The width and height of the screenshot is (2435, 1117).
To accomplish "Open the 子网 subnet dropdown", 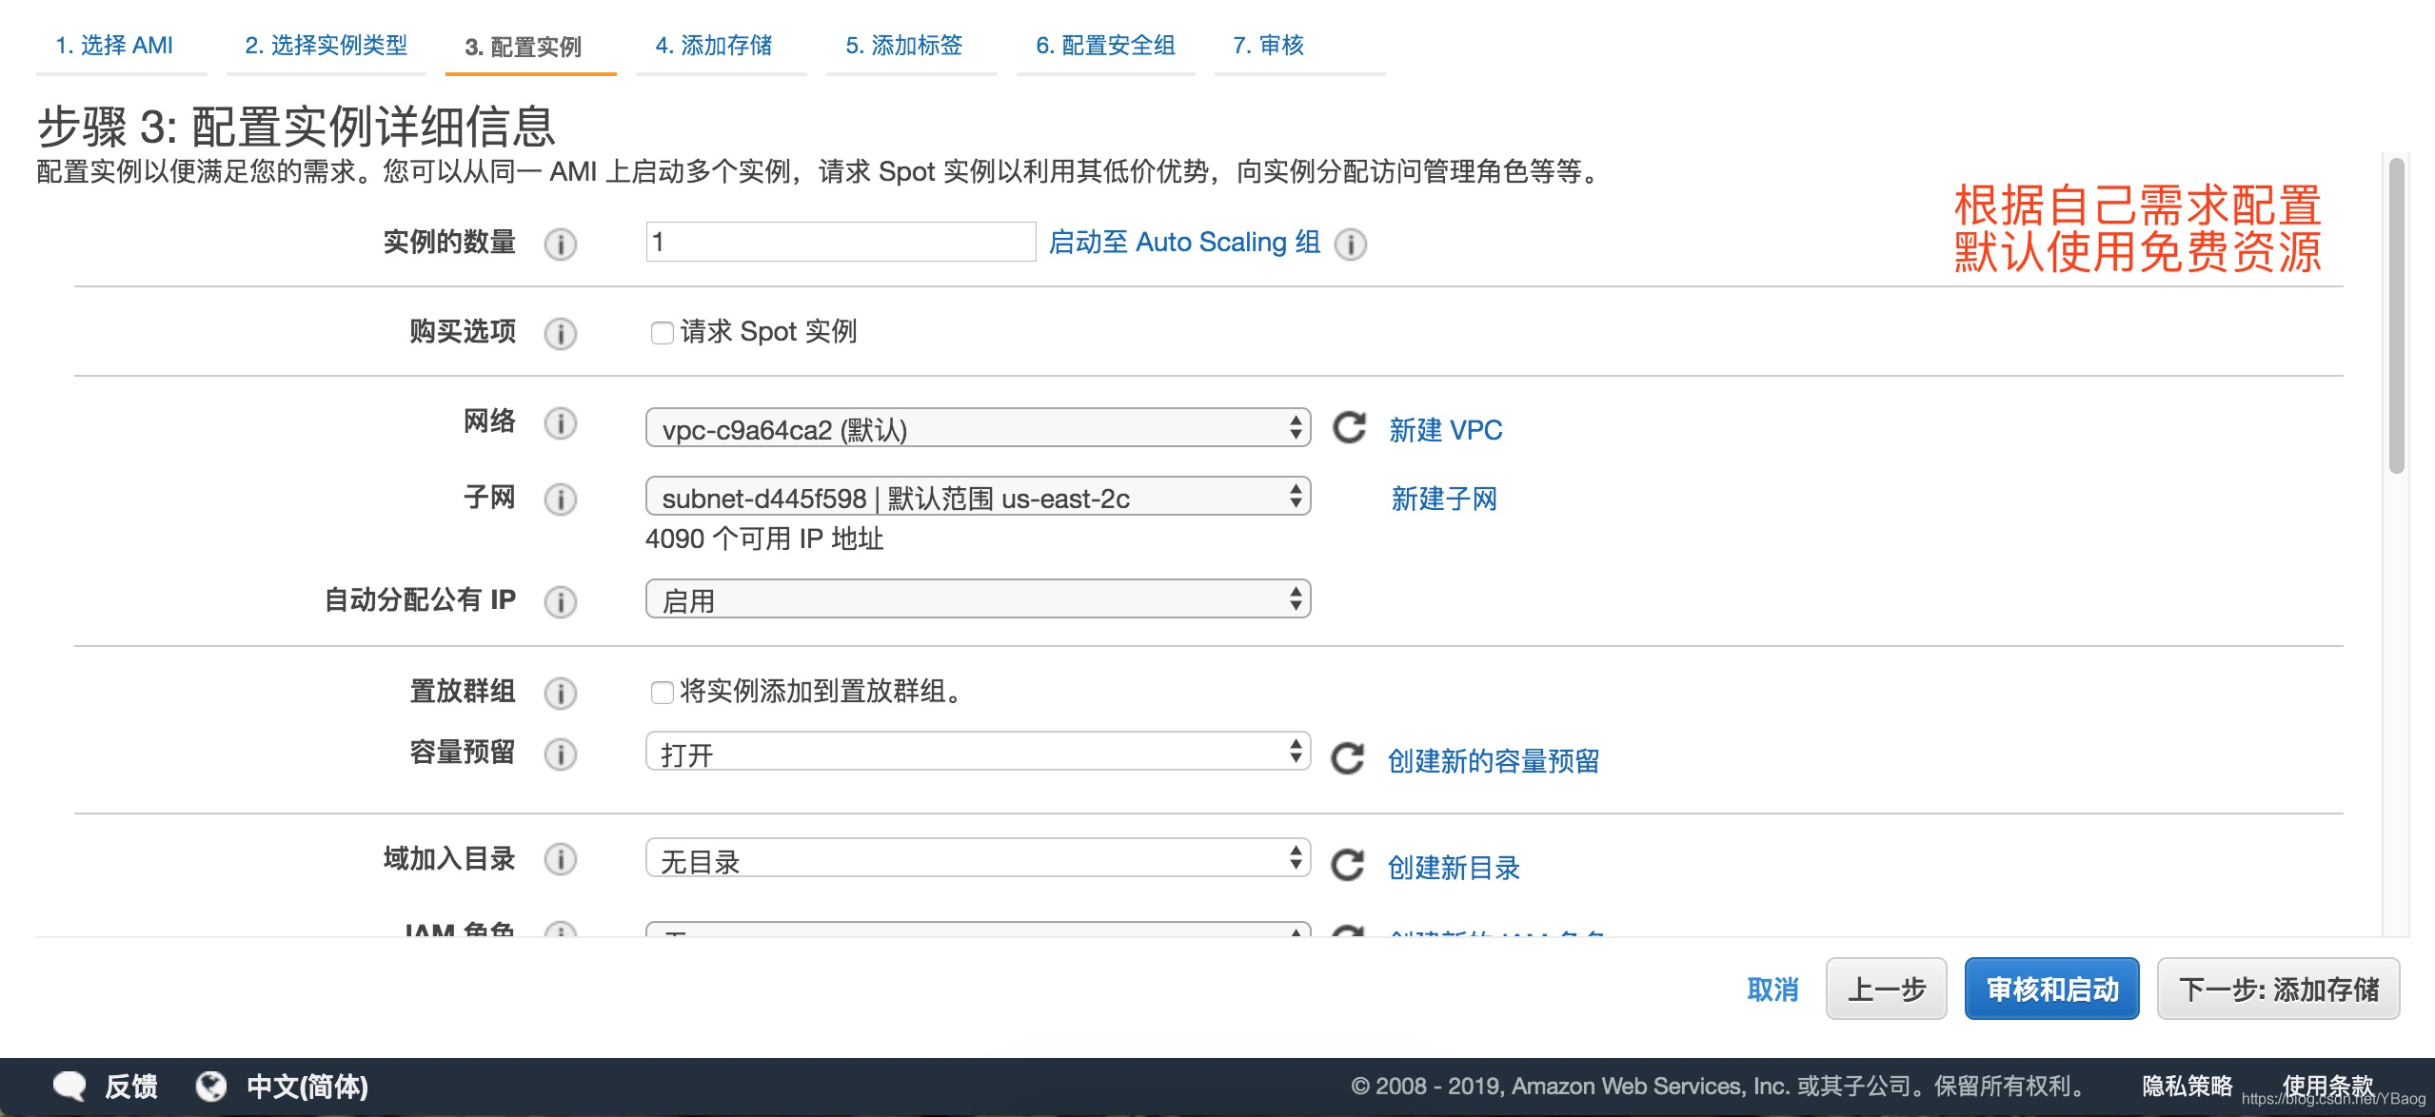I will 978,497.
